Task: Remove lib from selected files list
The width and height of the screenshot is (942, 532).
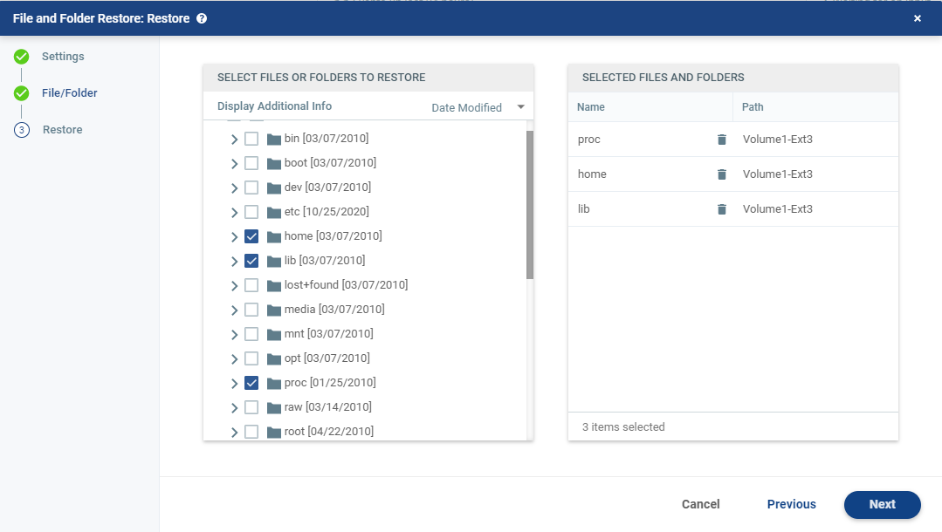Action: pos(721,209)
